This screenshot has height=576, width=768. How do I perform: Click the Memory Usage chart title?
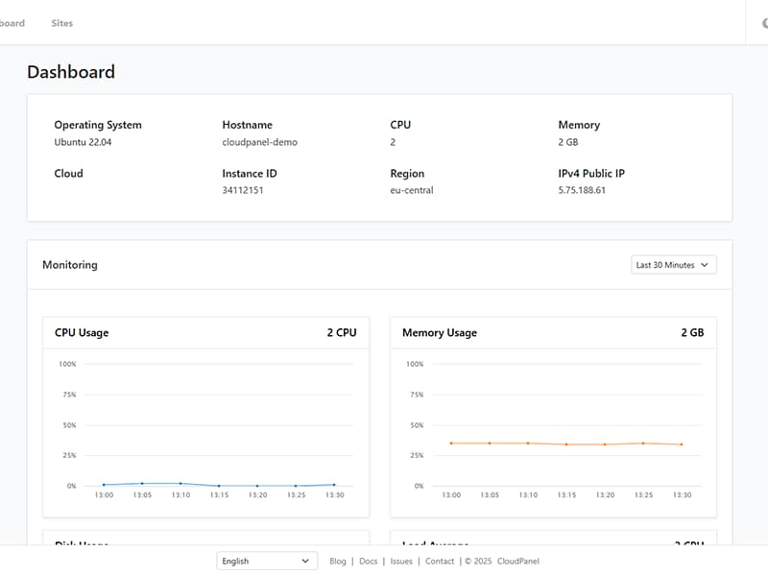click(440, 333)
